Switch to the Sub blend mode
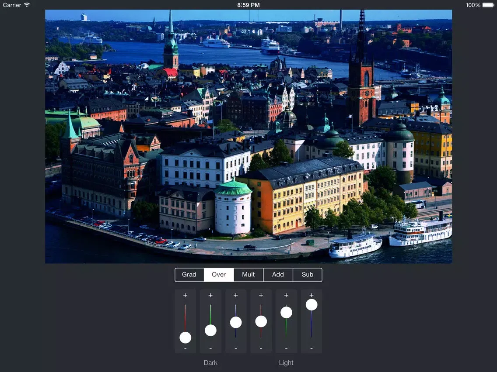Screen dimensions: 497x372 tap(308, 275)
